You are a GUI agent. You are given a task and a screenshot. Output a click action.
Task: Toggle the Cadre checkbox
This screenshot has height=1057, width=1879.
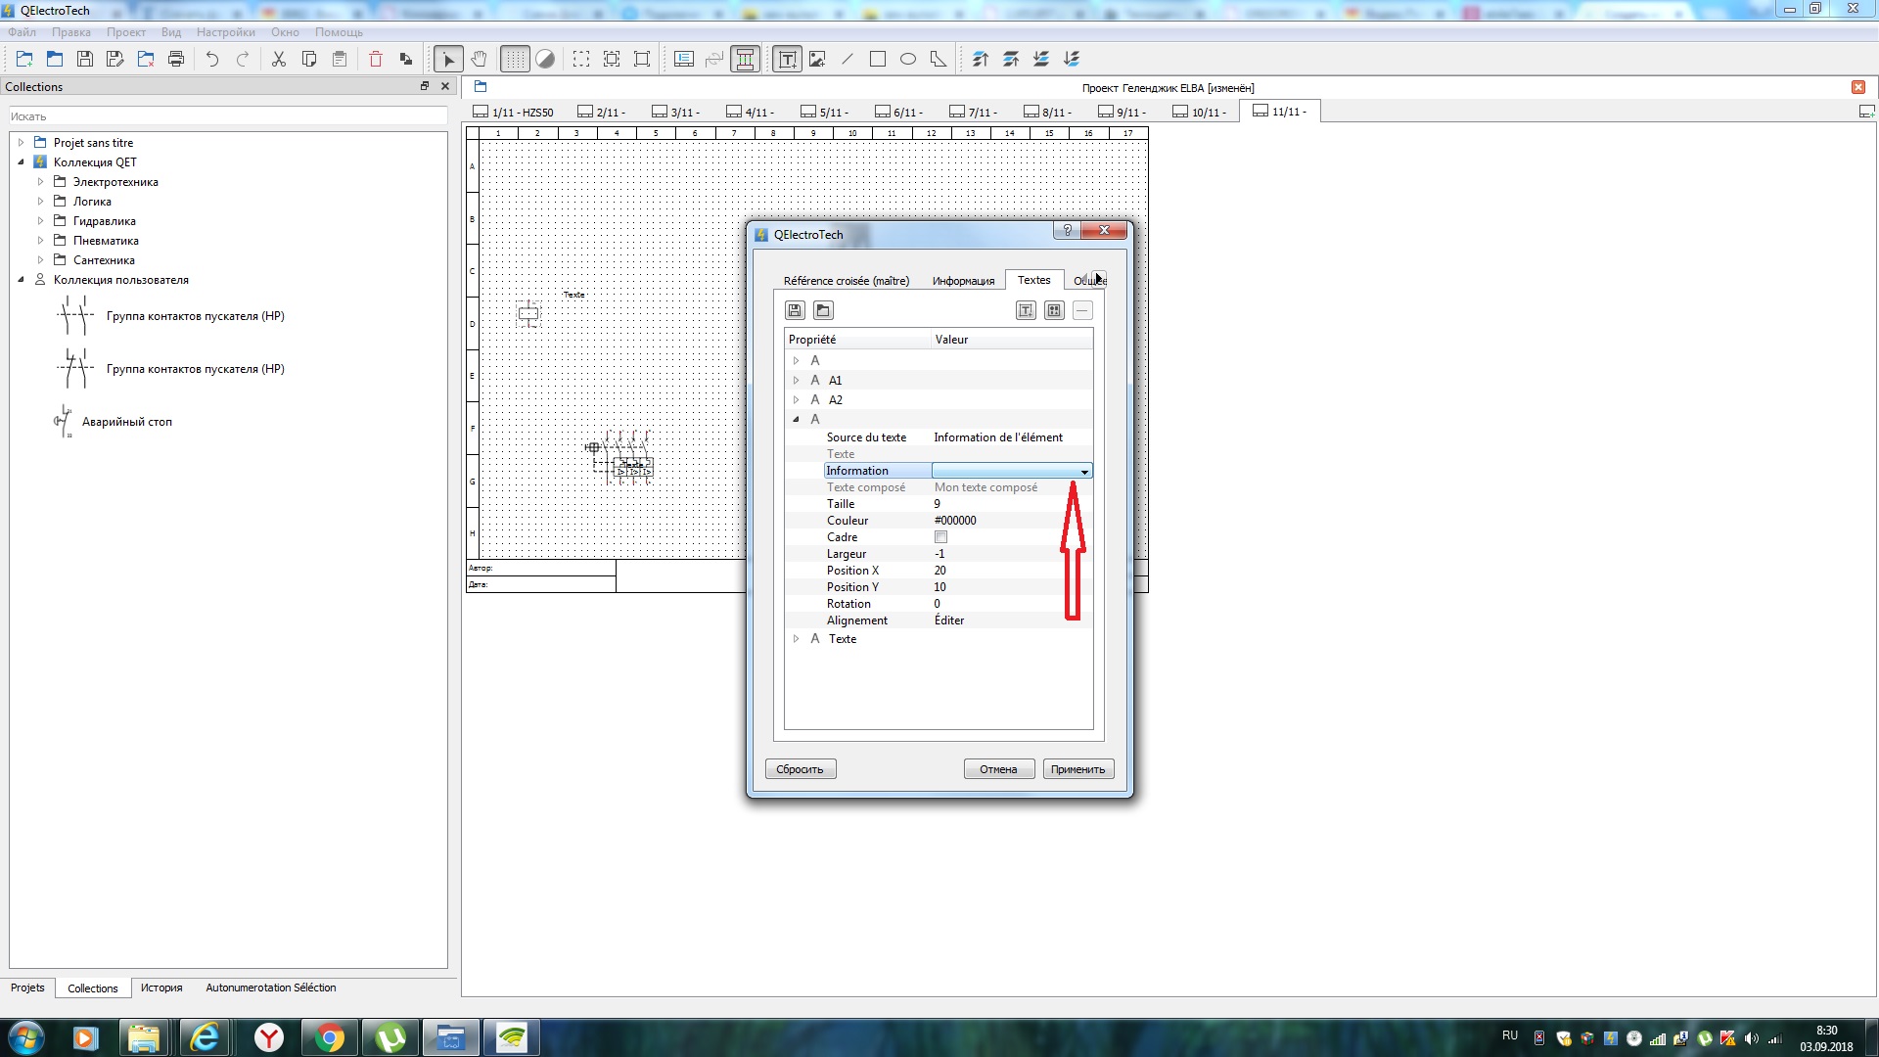pos(940,537)
